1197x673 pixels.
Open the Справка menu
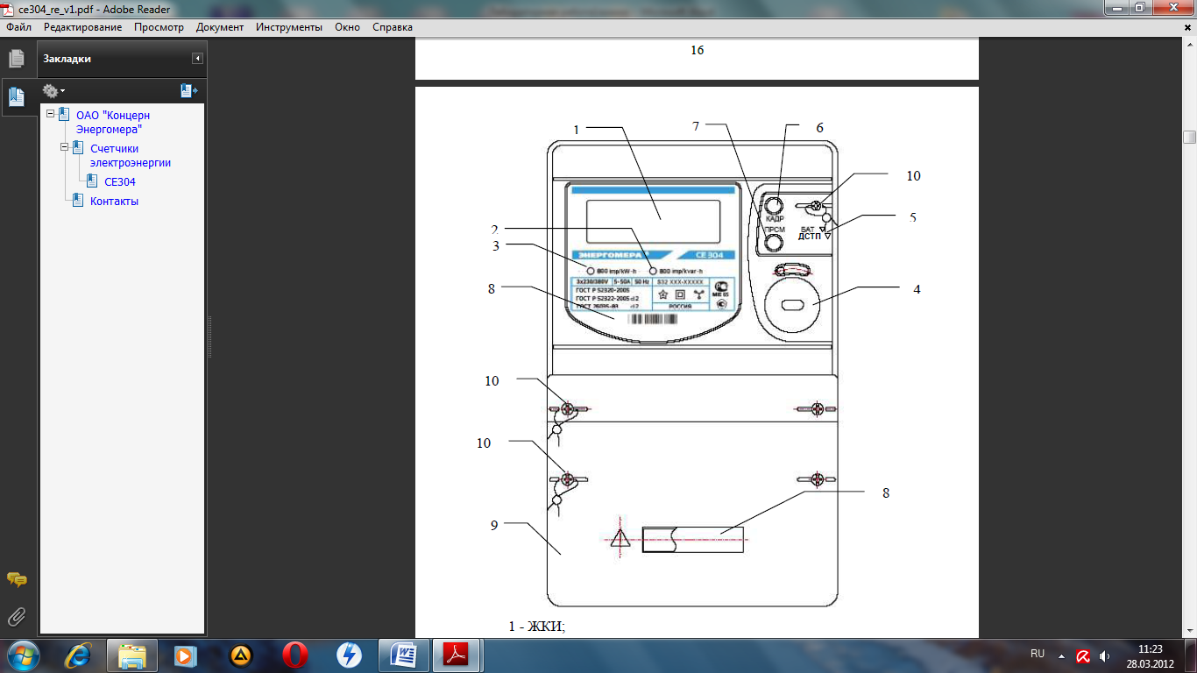click(x=393, y=27)
